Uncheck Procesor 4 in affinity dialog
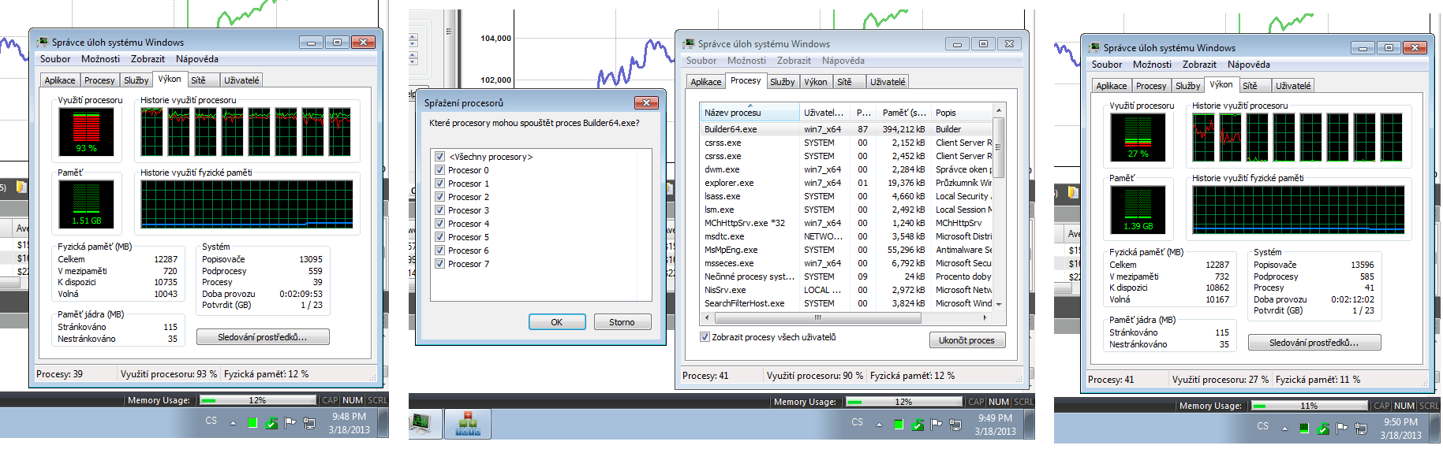 pyautogui.click(x=439, y=224)
